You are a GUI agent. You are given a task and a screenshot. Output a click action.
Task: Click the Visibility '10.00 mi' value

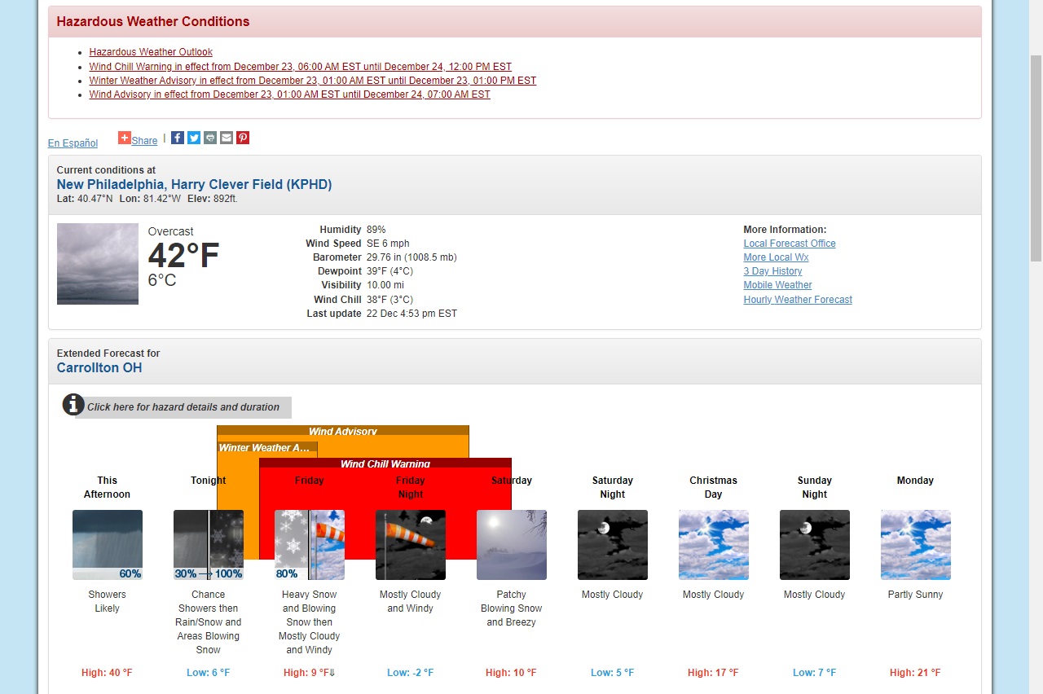pyautogui.click(x=385, y=285)
